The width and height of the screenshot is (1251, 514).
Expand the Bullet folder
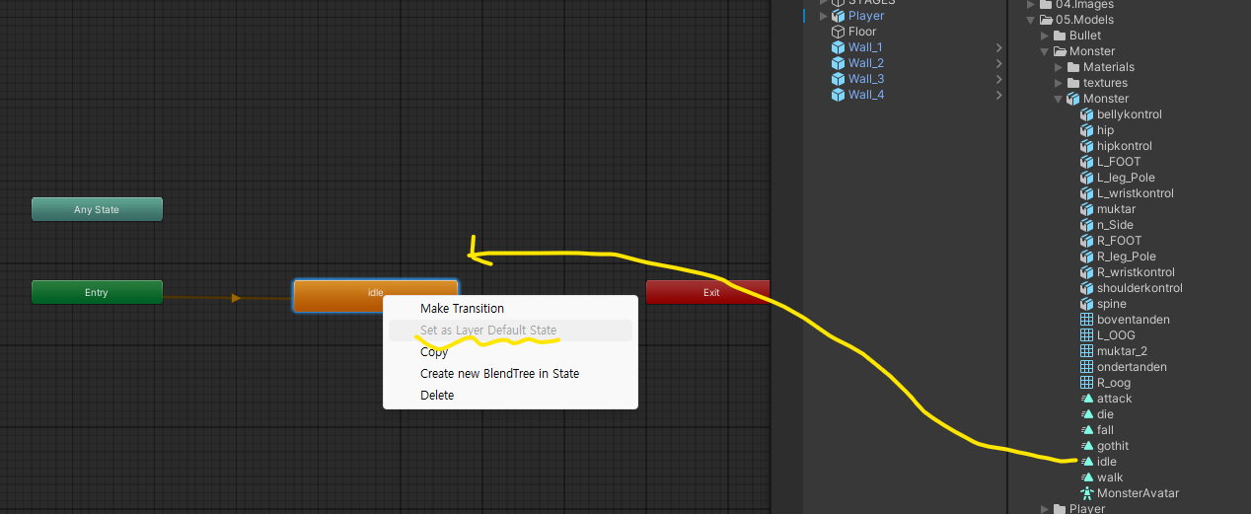[1045, 36]
